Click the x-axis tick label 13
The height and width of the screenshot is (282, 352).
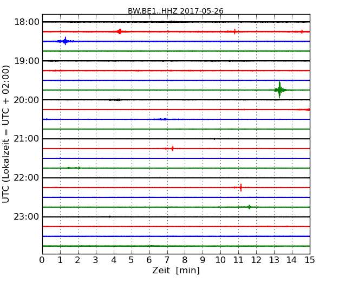(274, 260)
